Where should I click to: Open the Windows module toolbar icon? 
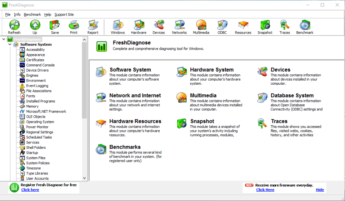[118, 27]
